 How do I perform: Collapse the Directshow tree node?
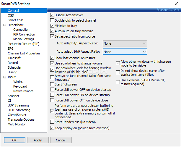(4, 25)
